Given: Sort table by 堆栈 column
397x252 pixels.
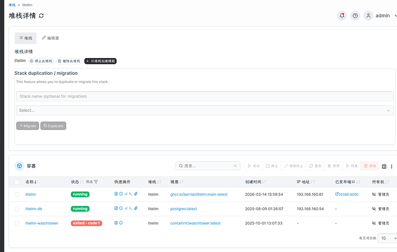Looking at the screenshot, I should click(154, 182).
